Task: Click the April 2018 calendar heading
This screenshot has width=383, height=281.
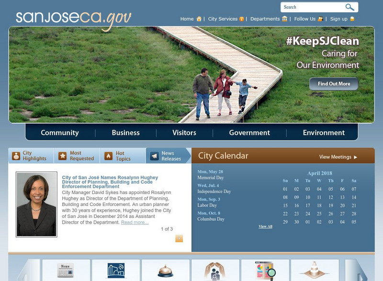Action: pos(320,173)
